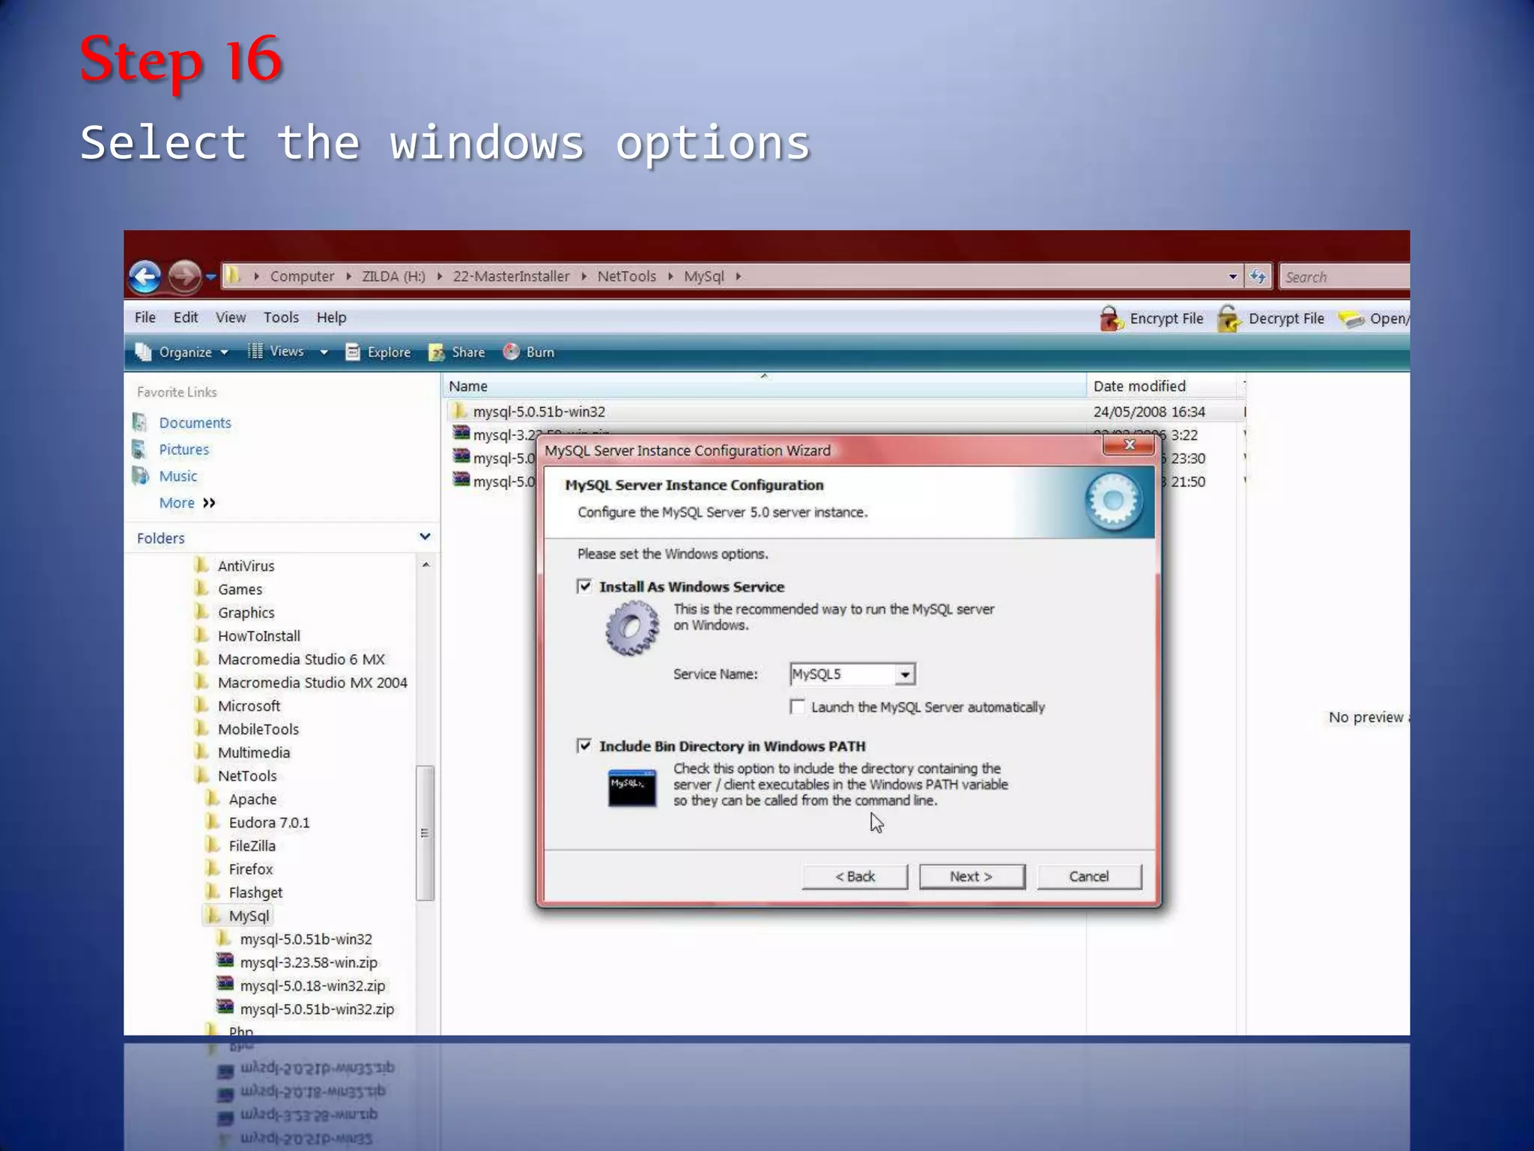The height and width of the screenshot is (1151, 1534).
Task: Click the Encrypt File lock icon
Action: pos(1111,318)
